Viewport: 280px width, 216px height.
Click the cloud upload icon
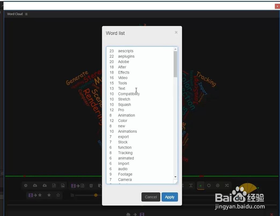tap(45, 186)
